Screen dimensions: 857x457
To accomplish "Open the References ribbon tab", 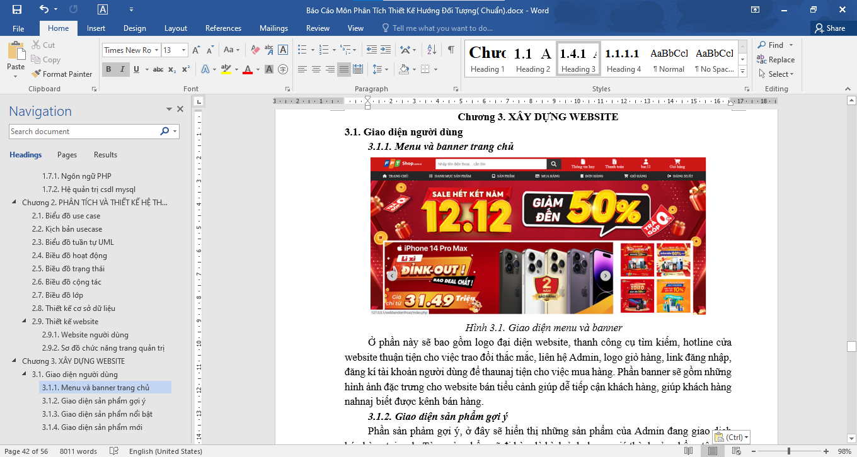I will pyautogui.click(x=223, y=28).
